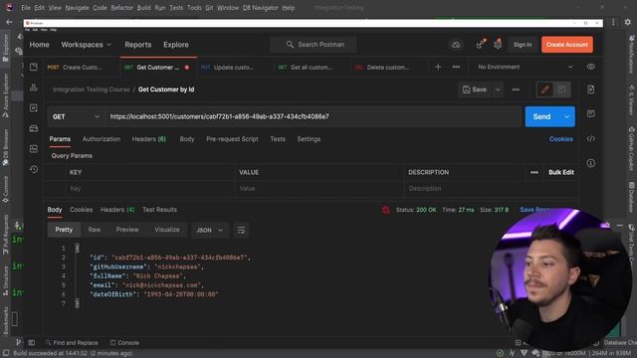Open the Tests tab

pos(278,139)
